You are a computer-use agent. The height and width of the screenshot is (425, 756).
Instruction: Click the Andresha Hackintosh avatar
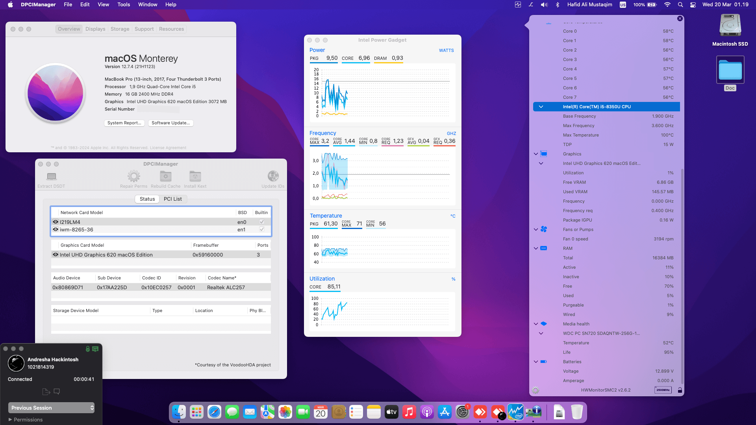(x=16, y=363)
